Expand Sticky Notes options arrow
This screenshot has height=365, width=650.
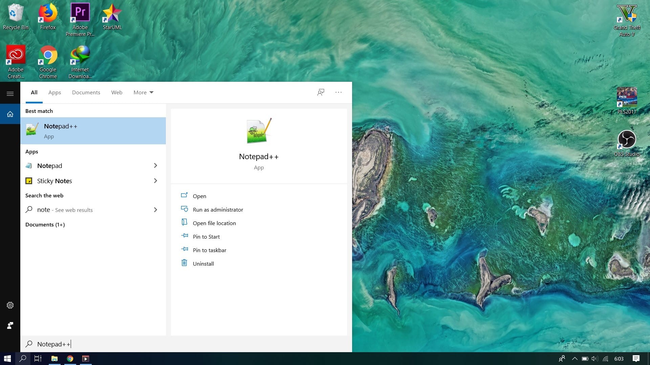click(x=155, y=181)
